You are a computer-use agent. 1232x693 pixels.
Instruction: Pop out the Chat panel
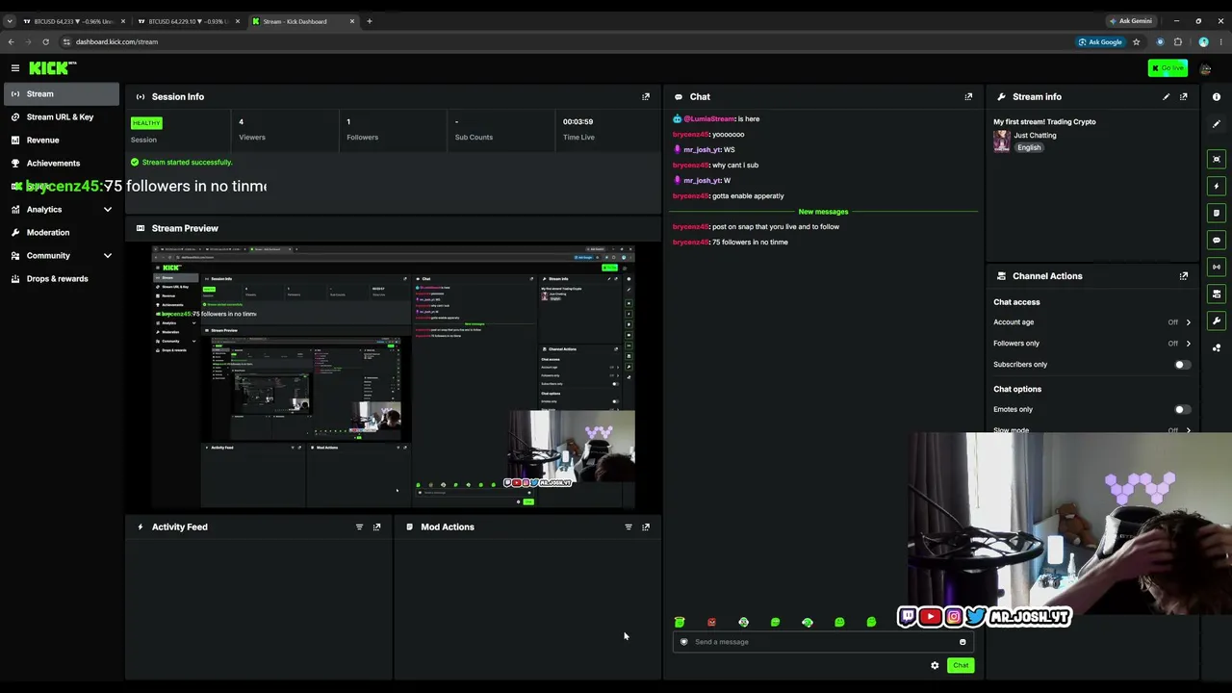[x=968, y=96]
